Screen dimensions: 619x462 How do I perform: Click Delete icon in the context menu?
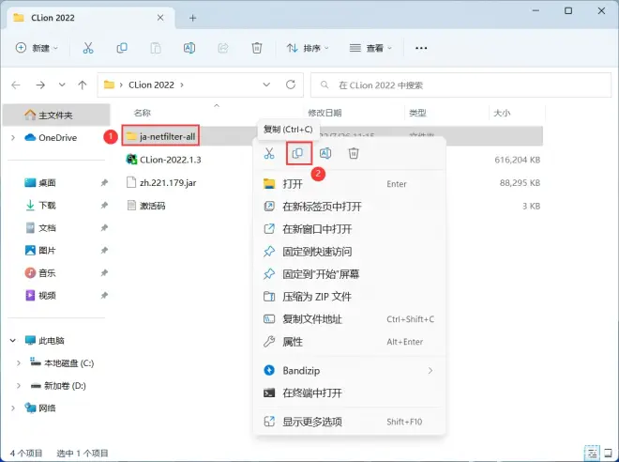point(354,153)
